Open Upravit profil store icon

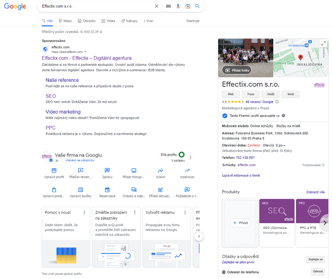[x=54, y=170]
